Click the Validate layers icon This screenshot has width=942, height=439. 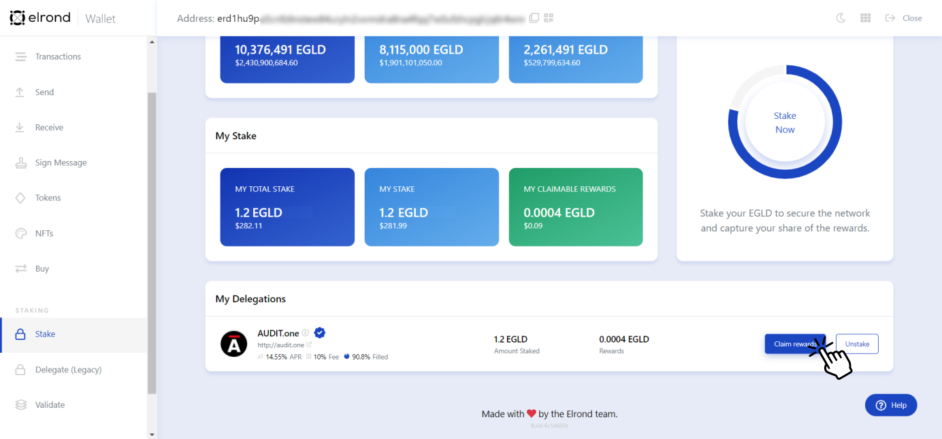(20, 405)
